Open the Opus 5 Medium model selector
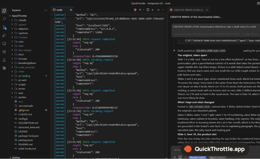 (217, 157)
